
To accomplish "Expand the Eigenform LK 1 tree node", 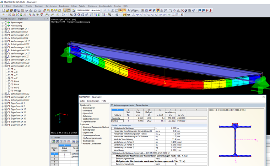I will (x=2, y=103).
